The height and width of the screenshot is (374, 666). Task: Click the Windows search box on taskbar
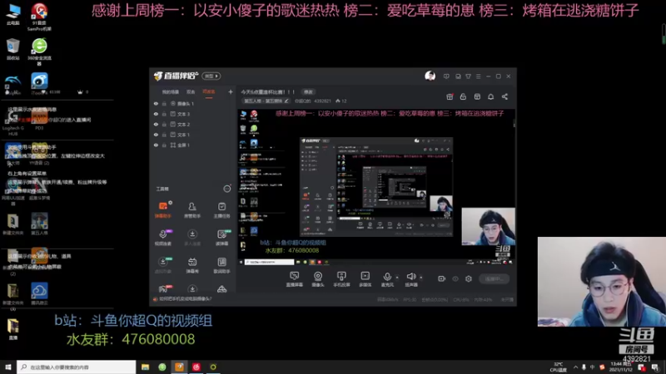coord(77,367)
